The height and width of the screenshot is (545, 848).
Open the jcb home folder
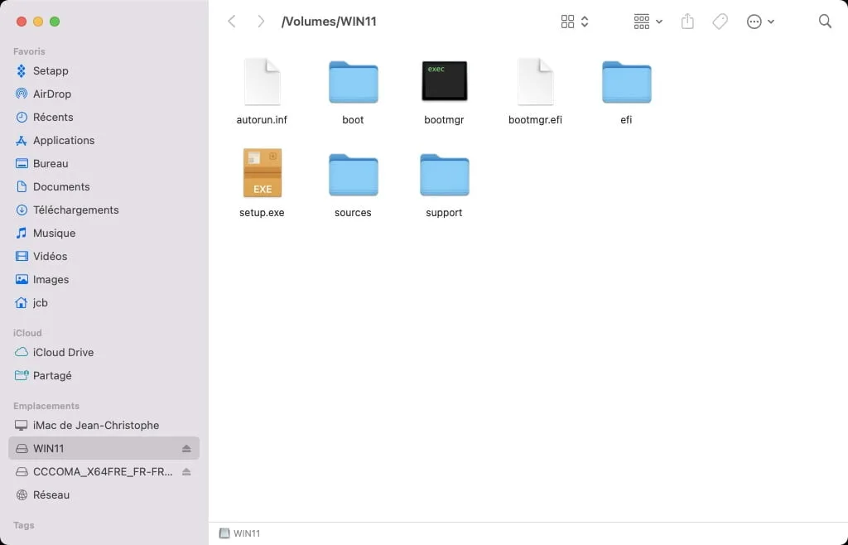(x=104, y=303)
